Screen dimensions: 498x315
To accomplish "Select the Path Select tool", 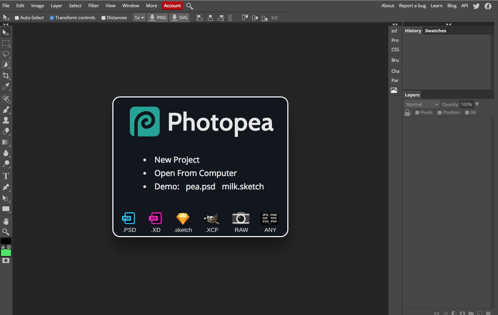I will click(6, 198).
